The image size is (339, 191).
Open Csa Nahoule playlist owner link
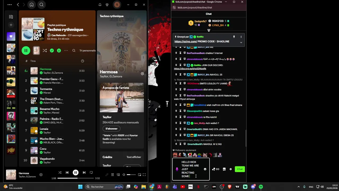59,35
